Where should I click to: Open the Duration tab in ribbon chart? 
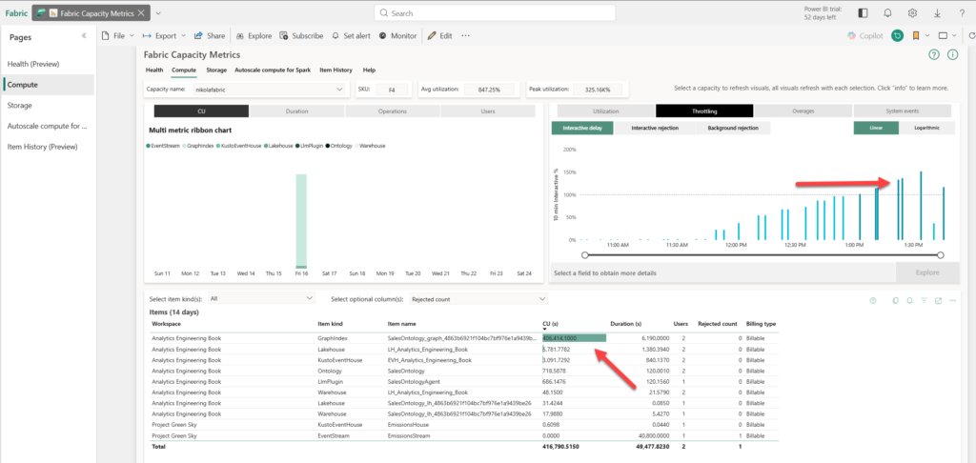click(x=296, y=111)
